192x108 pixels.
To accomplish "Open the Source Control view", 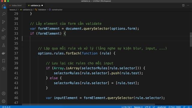I will click(4, 22).
